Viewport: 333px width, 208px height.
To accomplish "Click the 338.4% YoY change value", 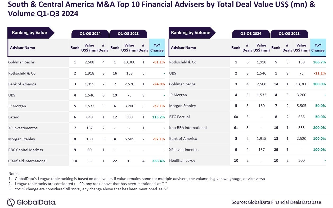I will coord(158,161).
